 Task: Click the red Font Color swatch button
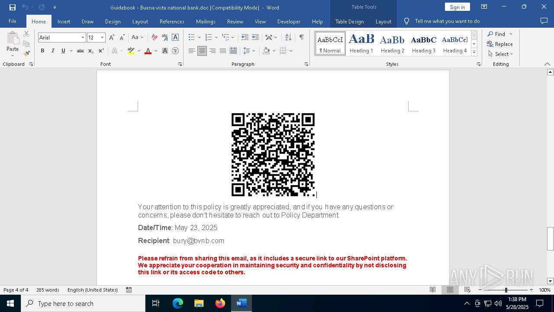[x=148, y=51]
